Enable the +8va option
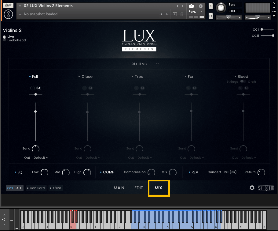This screenshot has height=231, width=278. tap(56, 188)
